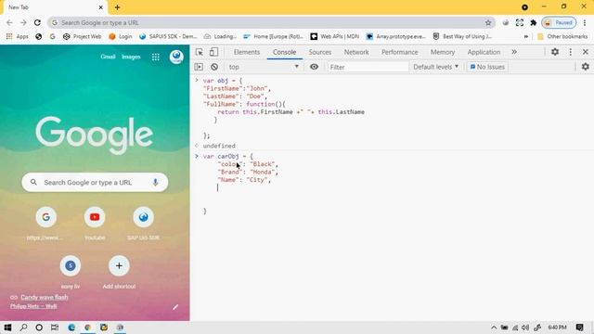The height and width of the screenshot is (334, 594).
Task: Click the "Name": "City" code line
Action: tap(244, 180)
